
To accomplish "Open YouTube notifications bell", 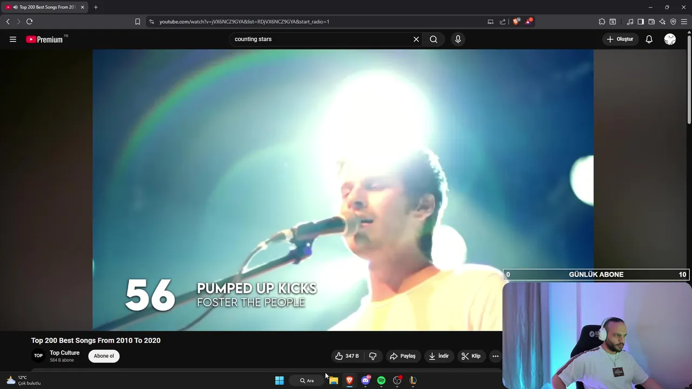I will (x=649, y=39).
